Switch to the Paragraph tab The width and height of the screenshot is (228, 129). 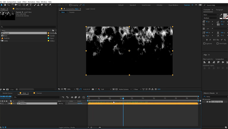click(x=219, y=10)
